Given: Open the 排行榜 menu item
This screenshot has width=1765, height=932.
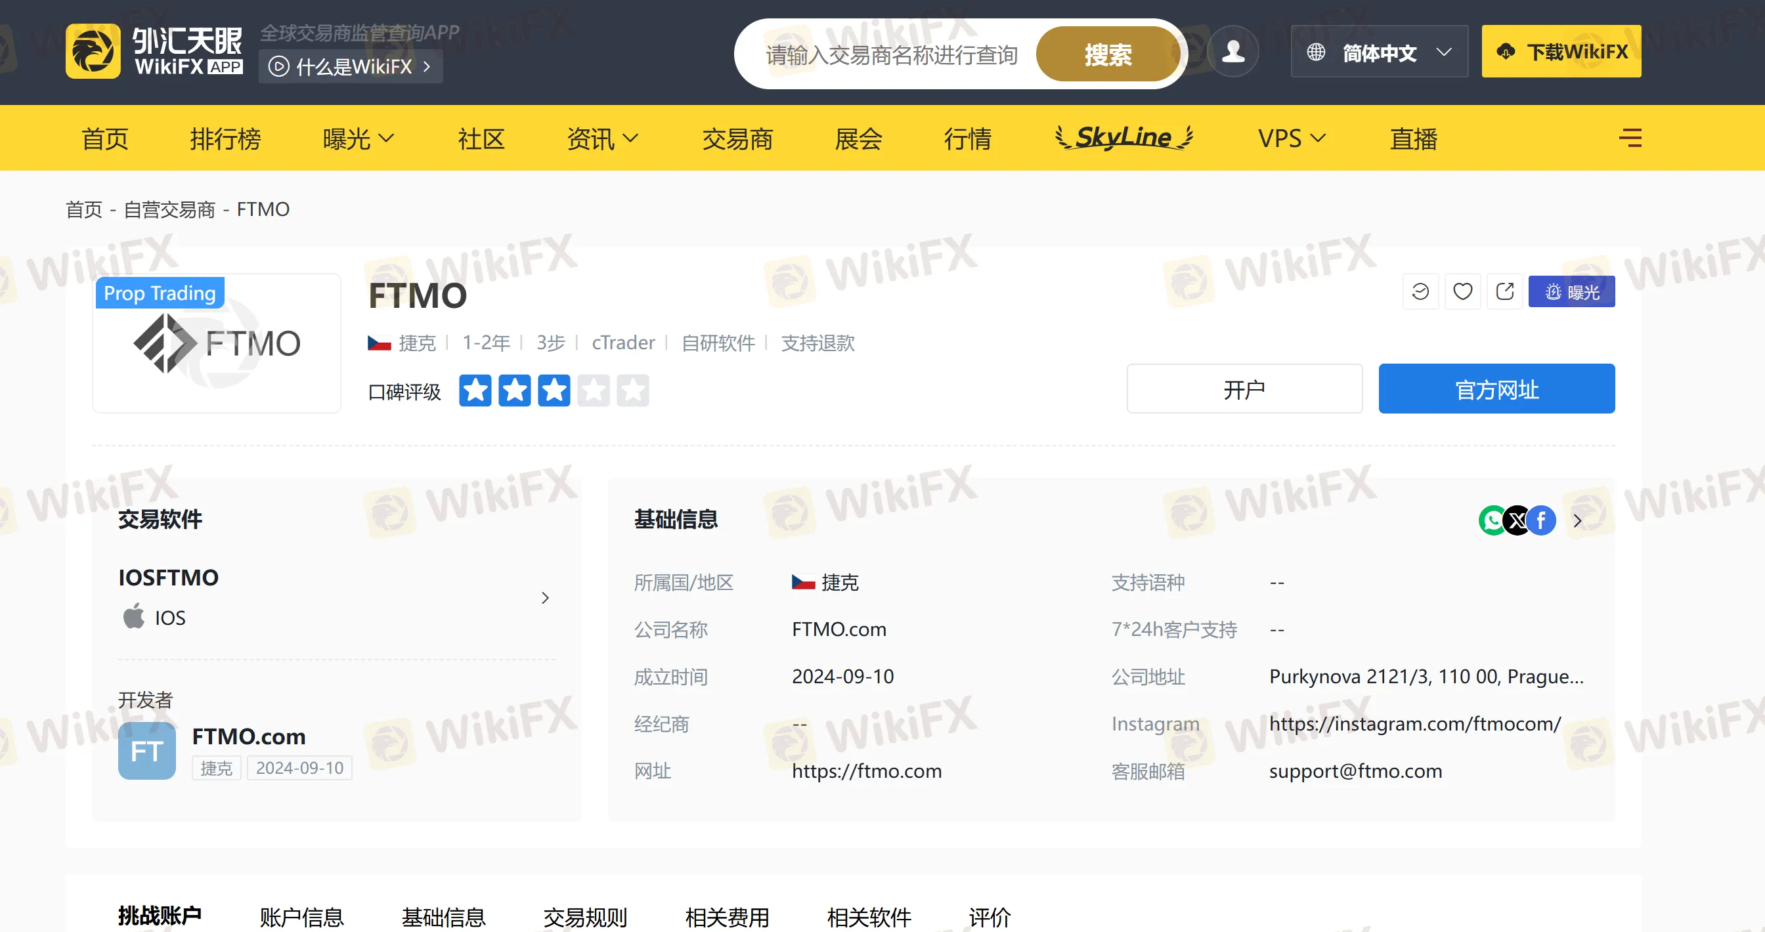Looking at the screenshot, I should tap(225, 139).
